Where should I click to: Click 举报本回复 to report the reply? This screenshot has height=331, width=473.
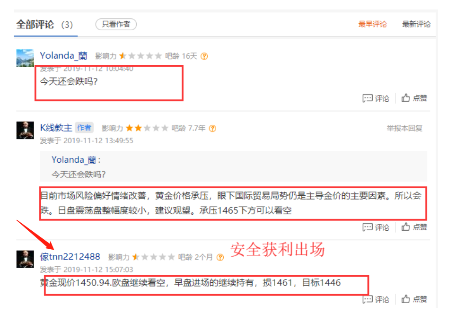404,129
